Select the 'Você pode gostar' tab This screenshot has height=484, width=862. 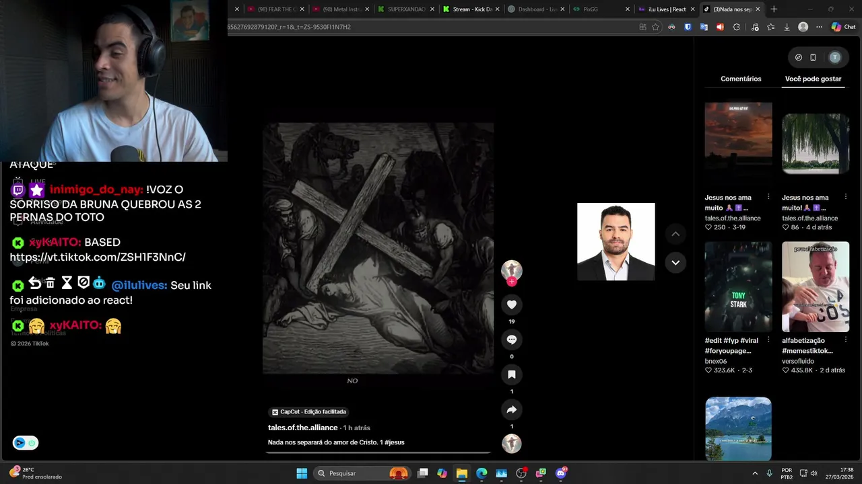813,79
